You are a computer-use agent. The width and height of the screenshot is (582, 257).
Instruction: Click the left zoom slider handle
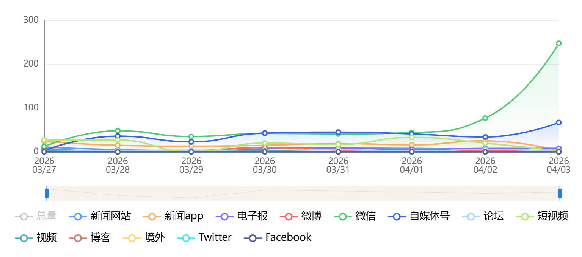pos(47,194)
